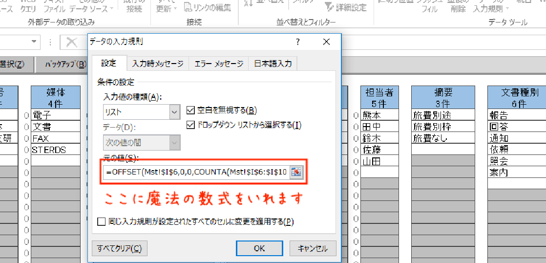Click 詳細設定 filter option in ribbon

pyautogui.click(x=345, y=7)
